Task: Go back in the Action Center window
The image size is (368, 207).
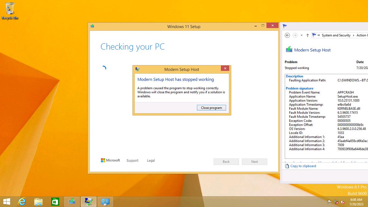Action: click(x=287, y=35)
